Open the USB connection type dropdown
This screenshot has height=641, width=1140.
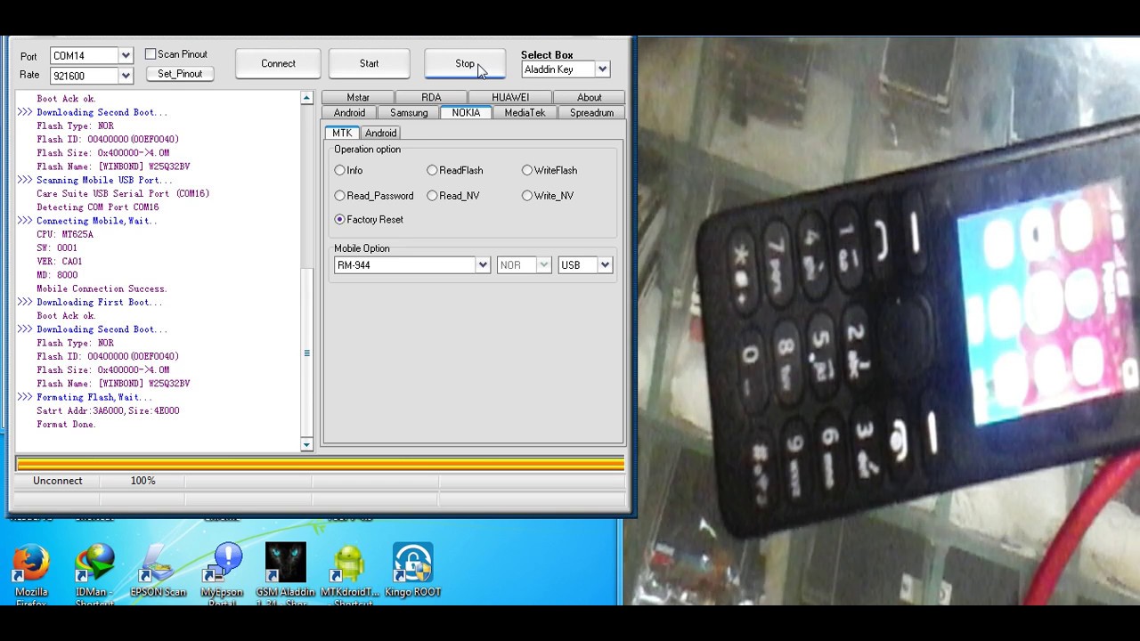tap(605, 265)
